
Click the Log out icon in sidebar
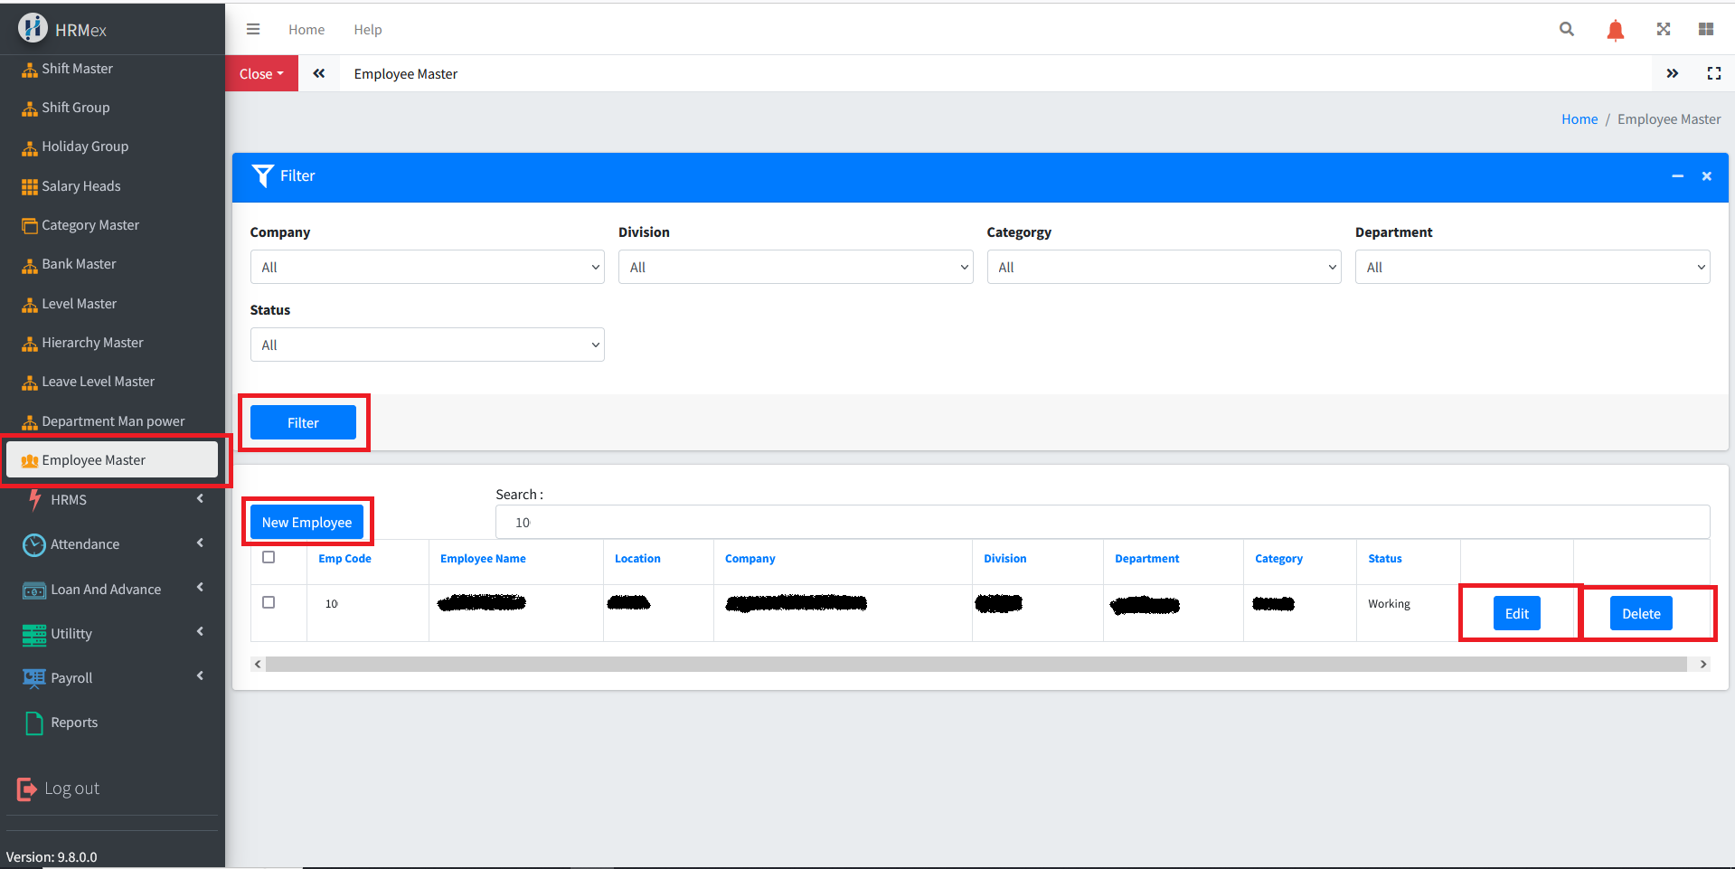coord(27,789)
